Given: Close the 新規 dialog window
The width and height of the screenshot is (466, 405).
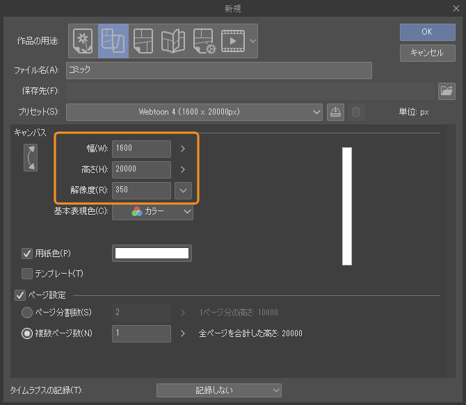Looking at the screenshot, I should point(456,8).
